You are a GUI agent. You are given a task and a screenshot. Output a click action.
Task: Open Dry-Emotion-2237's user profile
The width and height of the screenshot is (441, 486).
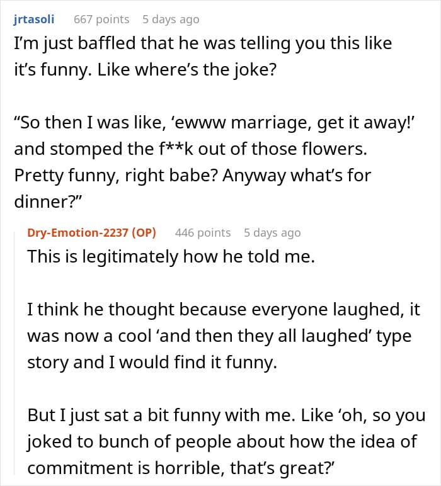(77, 232)
